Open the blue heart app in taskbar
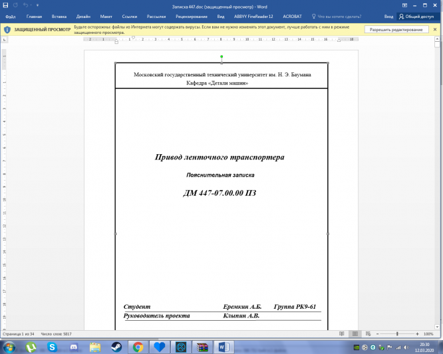The width and height of the screenshot is (443, 354). coord(160,347)
